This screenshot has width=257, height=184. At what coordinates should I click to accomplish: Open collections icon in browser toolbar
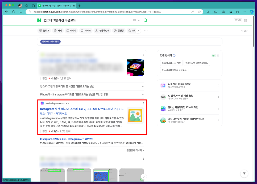[223, 12]
